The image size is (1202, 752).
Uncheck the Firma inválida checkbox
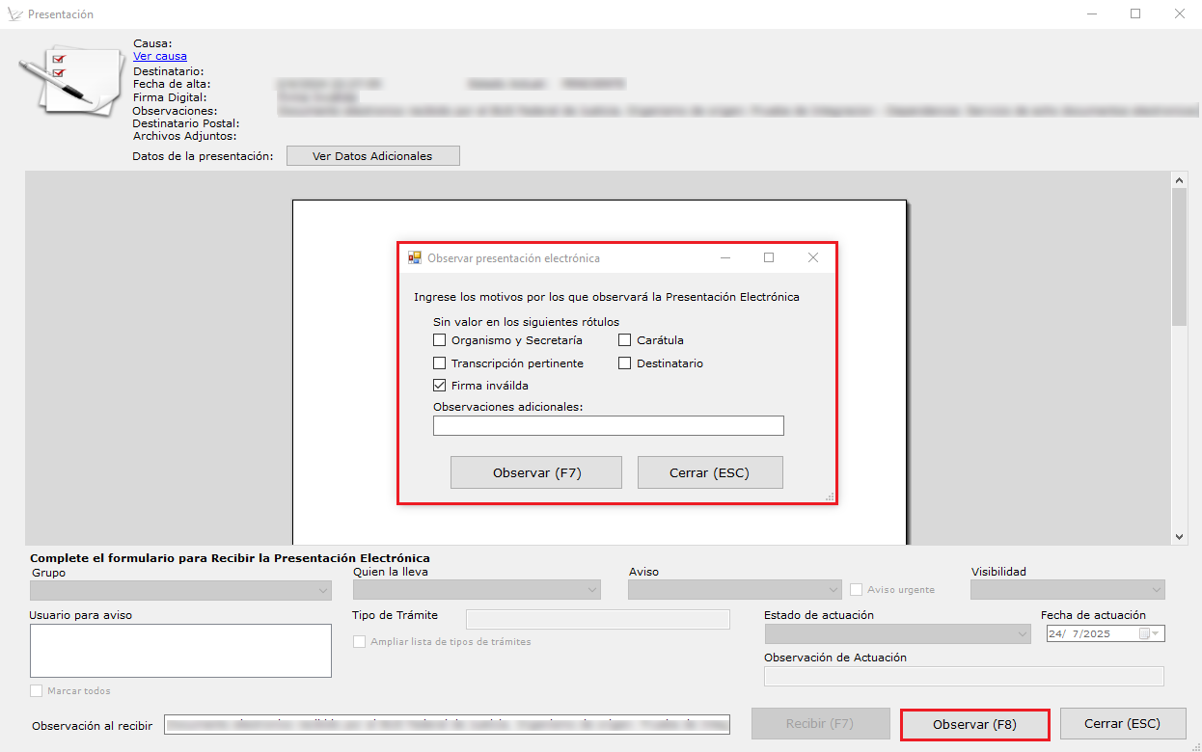click(440, 386)
